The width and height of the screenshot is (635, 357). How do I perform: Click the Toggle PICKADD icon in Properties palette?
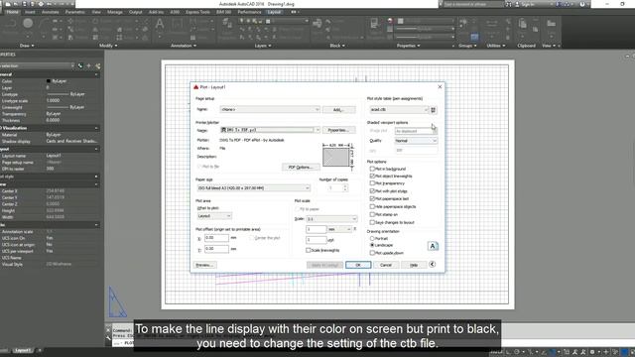pyautogui.click(x=80, y=65)
